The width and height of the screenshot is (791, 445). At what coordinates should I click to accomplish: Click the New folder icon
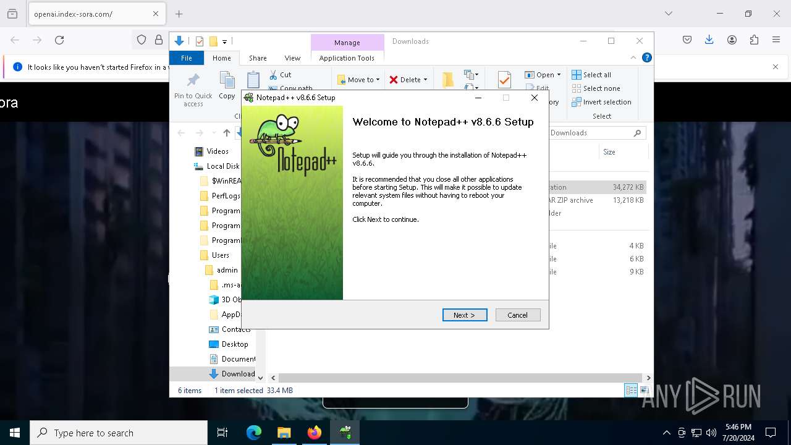(x=448, y=79)
